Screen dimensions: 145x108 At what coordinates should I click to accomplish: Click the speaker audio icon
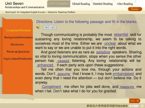38,27
